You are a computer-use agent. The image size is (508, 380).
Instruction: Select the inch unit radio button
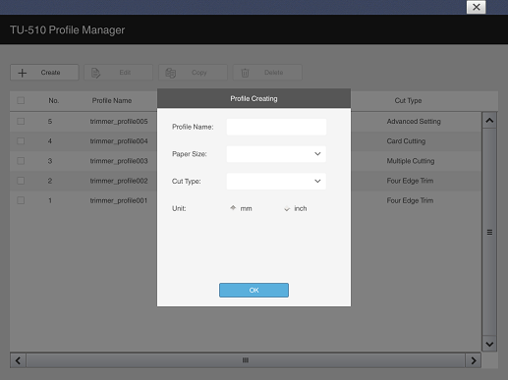pos(287,208)
